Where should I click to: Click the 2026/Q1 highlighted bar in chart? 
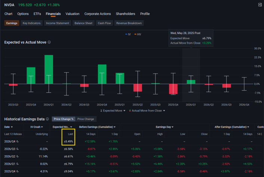tap(191, 82)
